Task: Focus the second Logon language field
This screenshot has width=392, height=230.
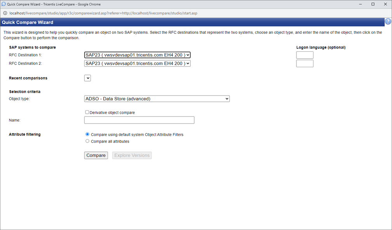Action: click(305, 63)
